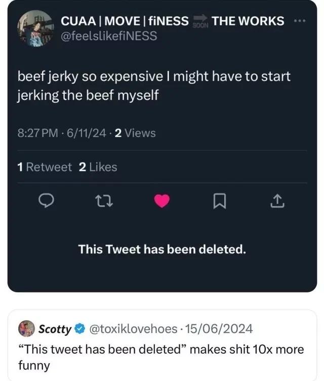324x381 pixels.
Task: Open the @toxiklovehoes handle
Action: click(134, 329)
